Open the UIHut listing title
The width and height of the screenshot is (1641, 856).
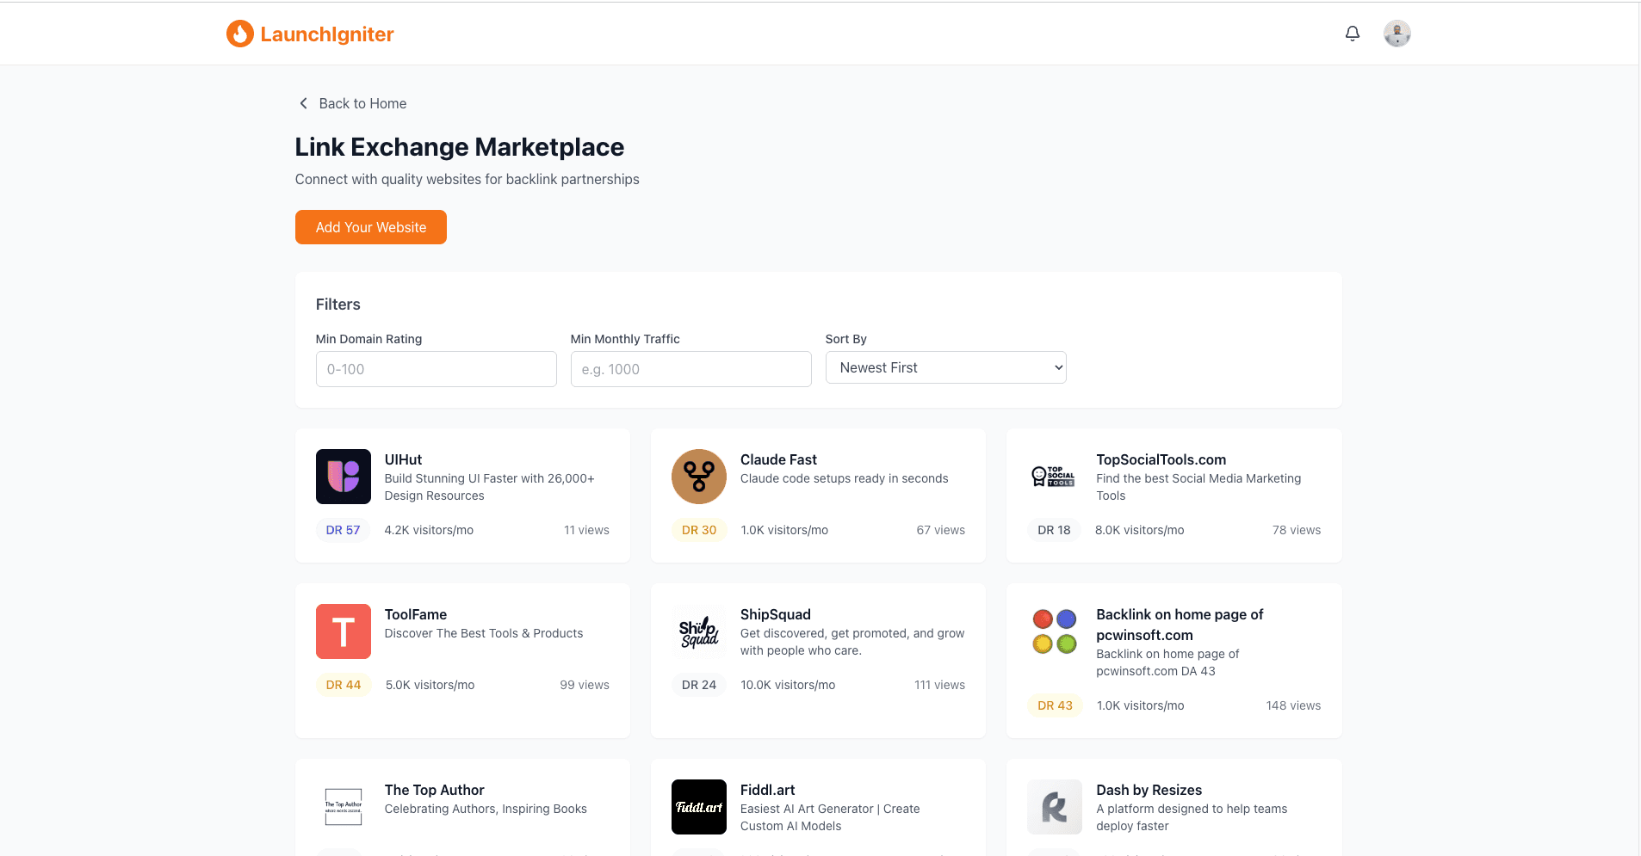click(x=403, y=459)
